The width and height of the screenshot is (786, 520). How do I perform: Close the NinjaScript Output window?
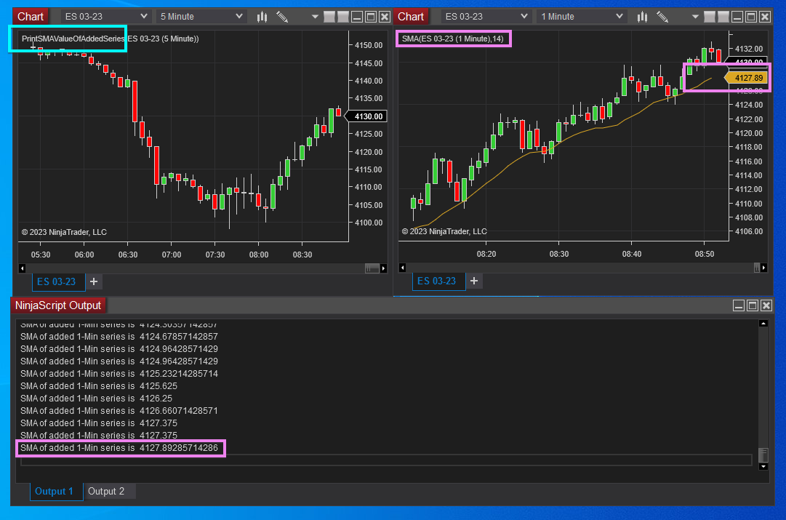click(766, 306)
